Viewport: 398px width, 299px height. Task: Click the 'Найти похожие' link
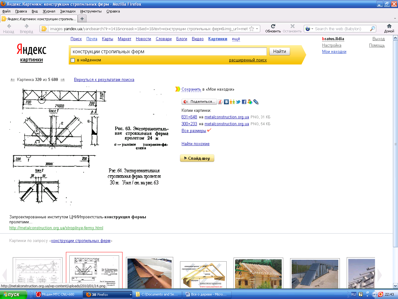pos(196,144)
